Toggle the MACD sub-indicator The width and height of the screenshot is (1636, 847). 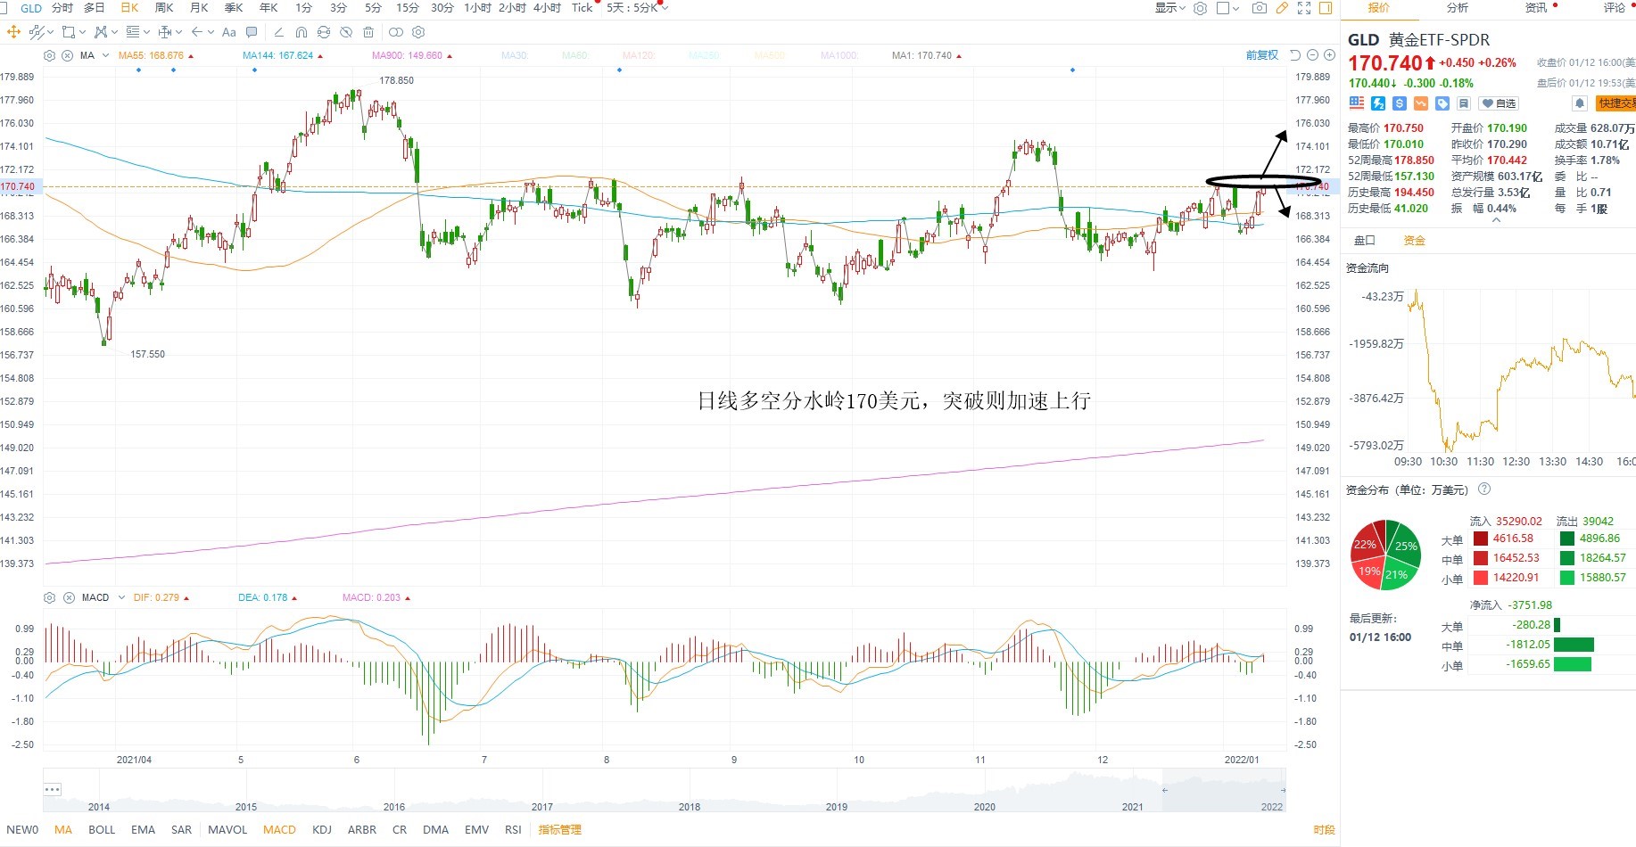pos(279,829)
